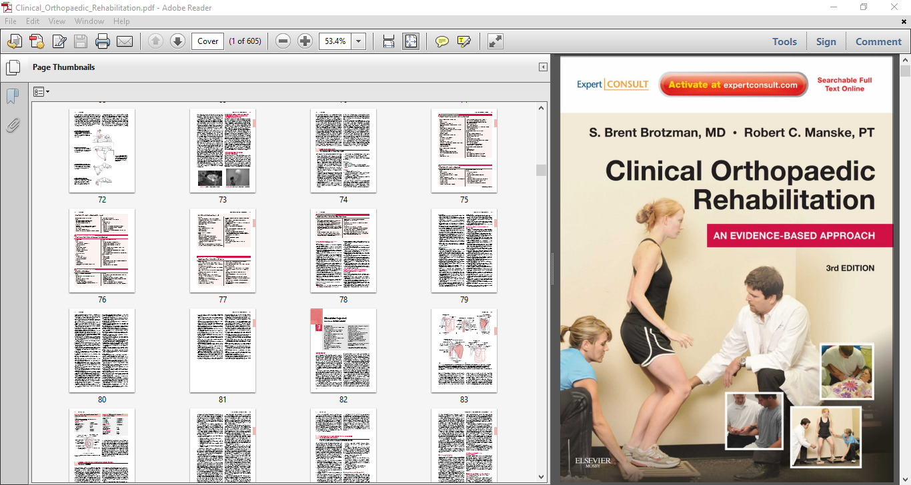The image size is (911, 485).
Task: Select page 76 thumbnail
Action: click(102, 250)
